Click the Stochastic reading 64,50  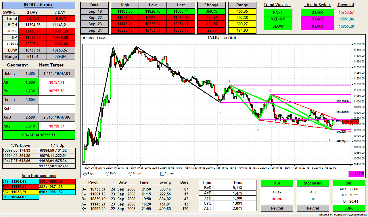point(313,192)
